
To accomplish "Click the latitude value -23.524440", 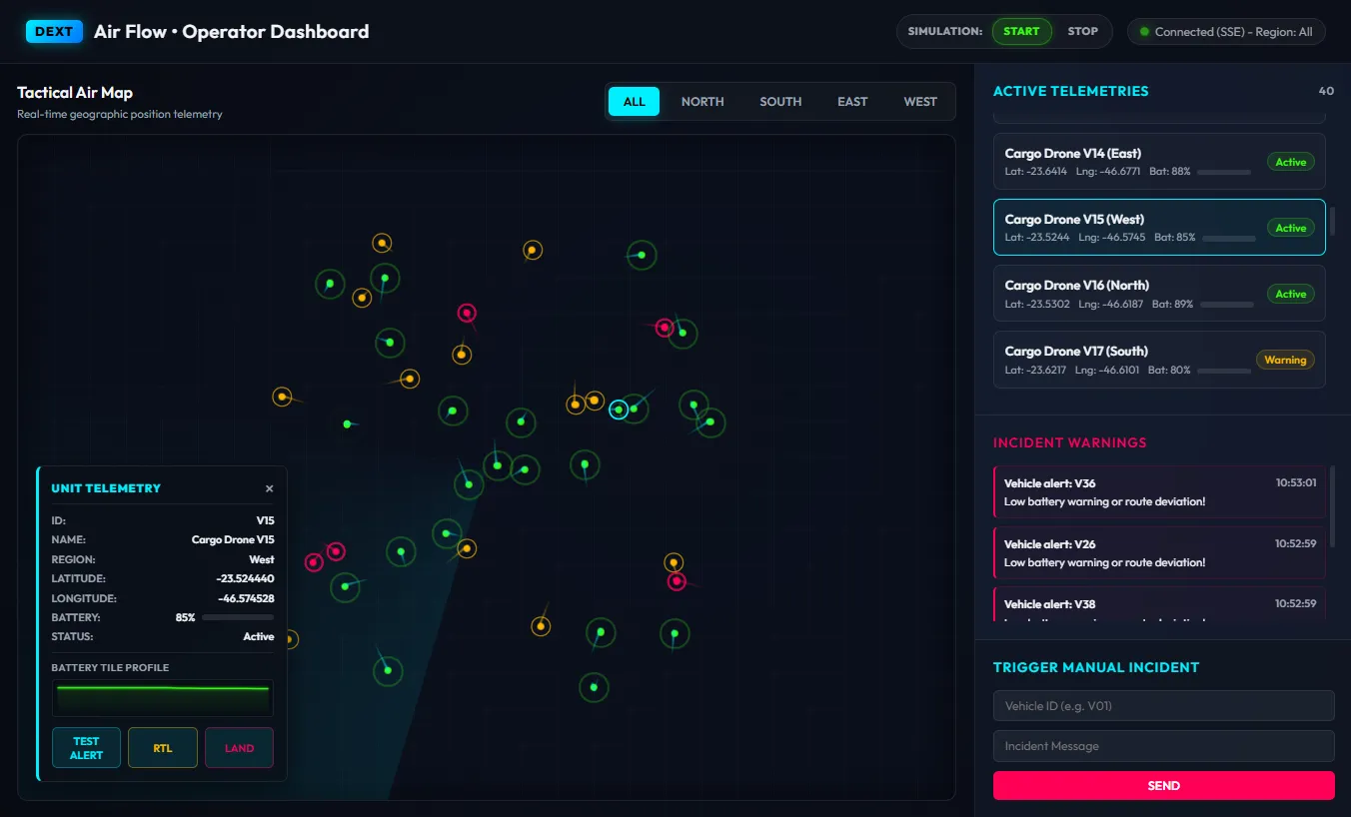I will [245, 578].
